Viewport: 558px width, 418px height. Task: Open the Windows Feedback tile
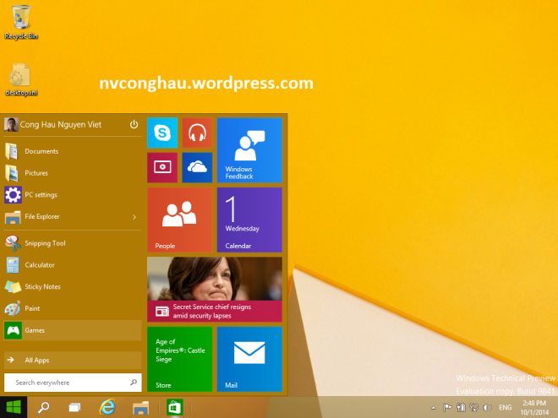pos(249,150)
